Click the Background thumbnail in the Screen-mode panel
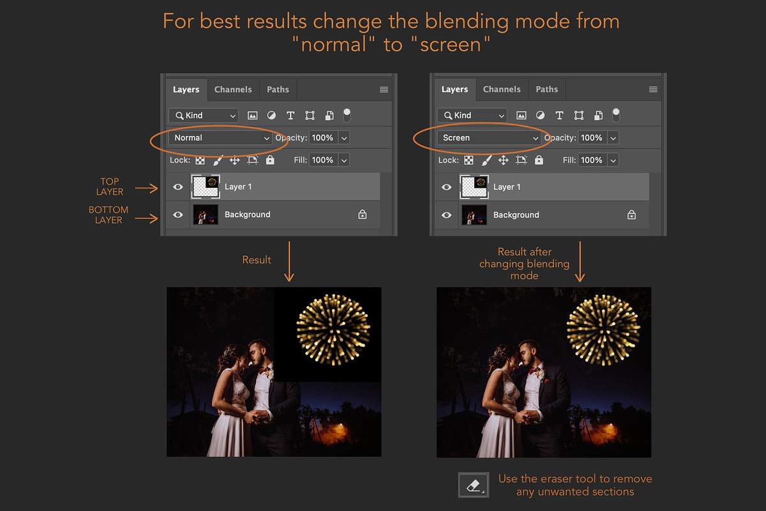The height and width of the screenshot is (511, 766). pos(474,215)
